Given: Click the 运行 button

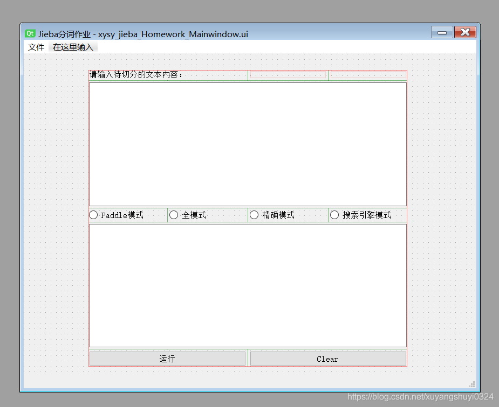Looking at the screenshot, I should tap(167, 359).
